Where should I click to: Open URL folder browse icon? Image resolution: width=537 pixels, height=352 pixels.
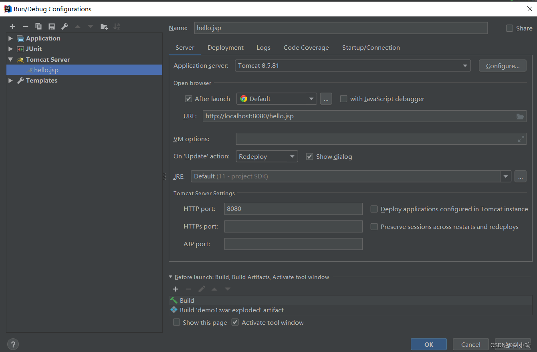(x=520, y=116)
